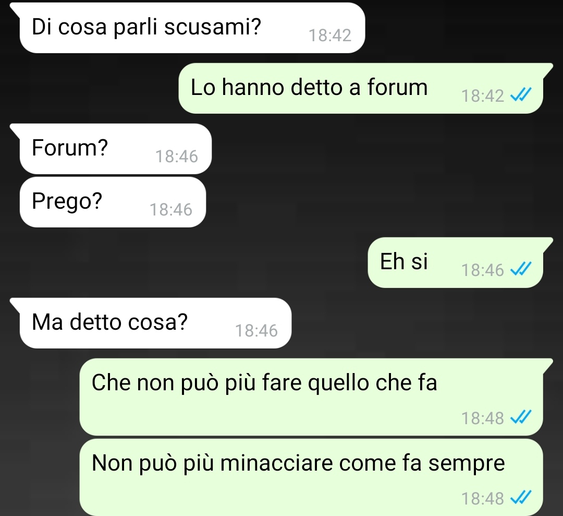Tap the 18:46 timestamp beside 'Prego?'
Viewport: 563px width, 516px height.
click(x=170, y=210)
